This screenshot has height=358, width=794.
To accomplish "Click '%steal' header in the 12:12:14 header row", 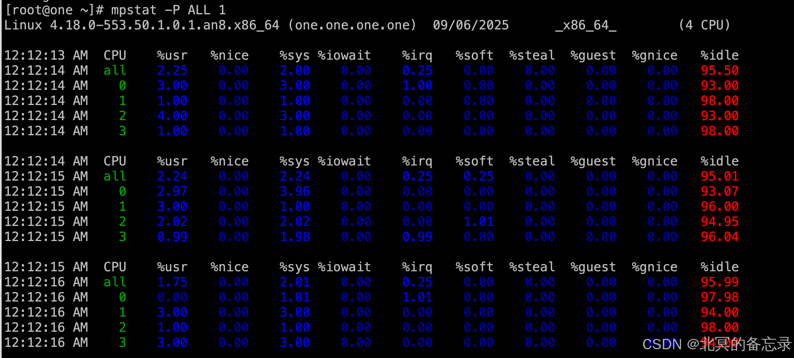I will pos(532,161).
